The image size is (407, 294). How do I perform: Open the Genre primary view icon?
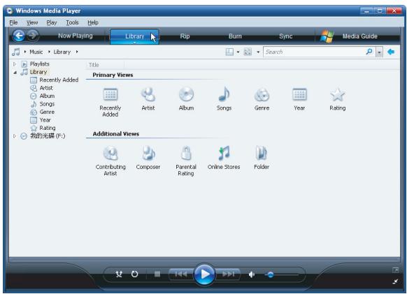pos(262,95)
